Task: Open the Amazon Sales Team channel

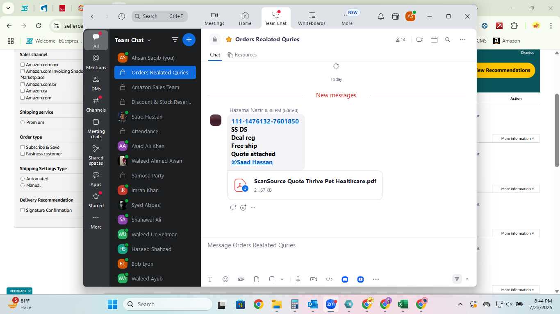Action: [155, 87]
